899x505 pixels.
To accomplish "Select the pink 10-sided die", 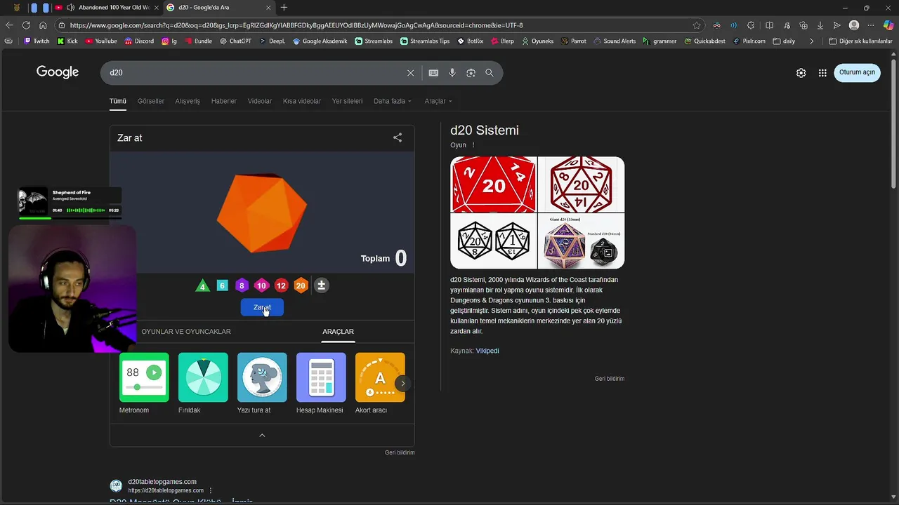I will coord(261,285).
